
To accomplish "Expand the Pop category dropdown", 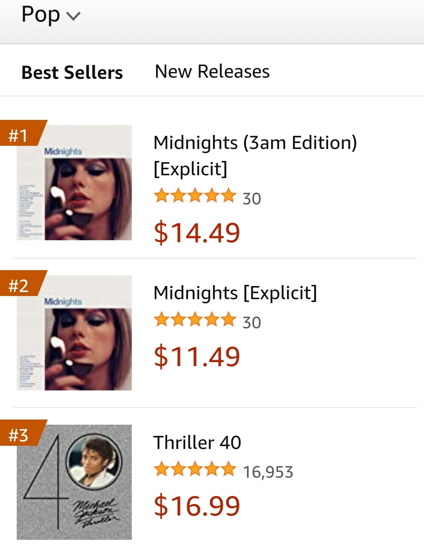I will click(x=51, y=15).
